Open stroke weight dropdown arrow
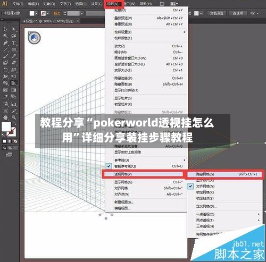The image size is (266, 262). click(82, 13)
